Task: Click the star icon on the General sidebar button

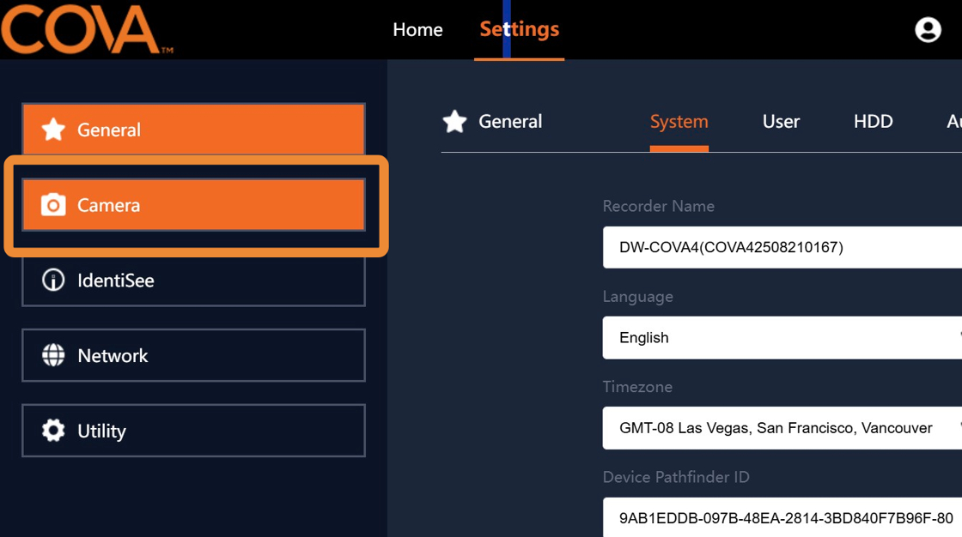Action: [x=53, y=130]
